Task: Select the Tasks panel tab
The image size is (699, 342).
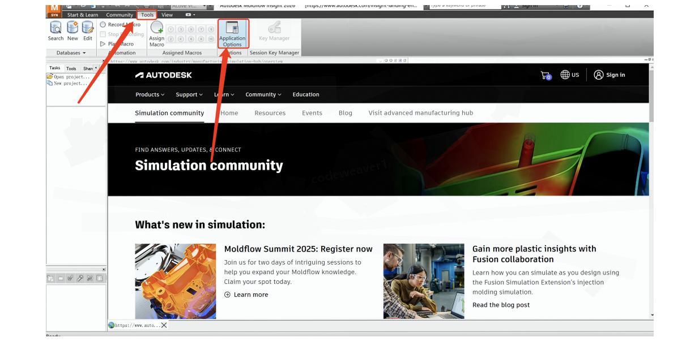Action: (x=55, y=68)
